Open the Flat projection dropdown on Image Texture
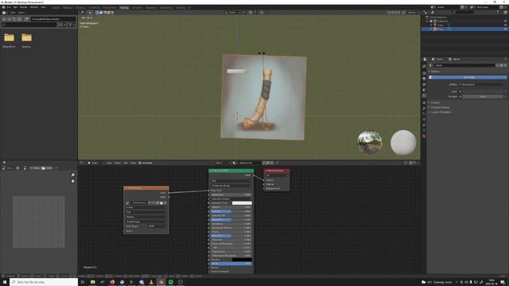 click(146, 212)
